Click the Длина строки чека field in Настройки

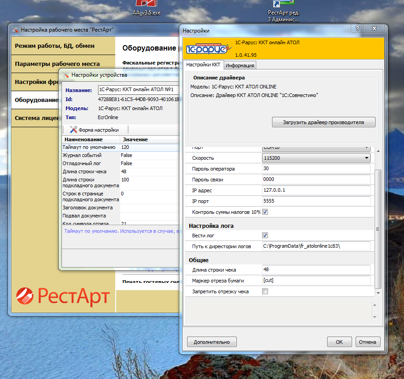point(316,270)
